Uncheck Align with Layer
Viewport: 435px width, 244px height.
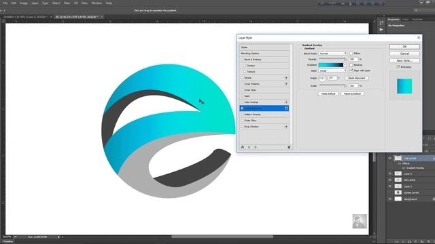351,70
